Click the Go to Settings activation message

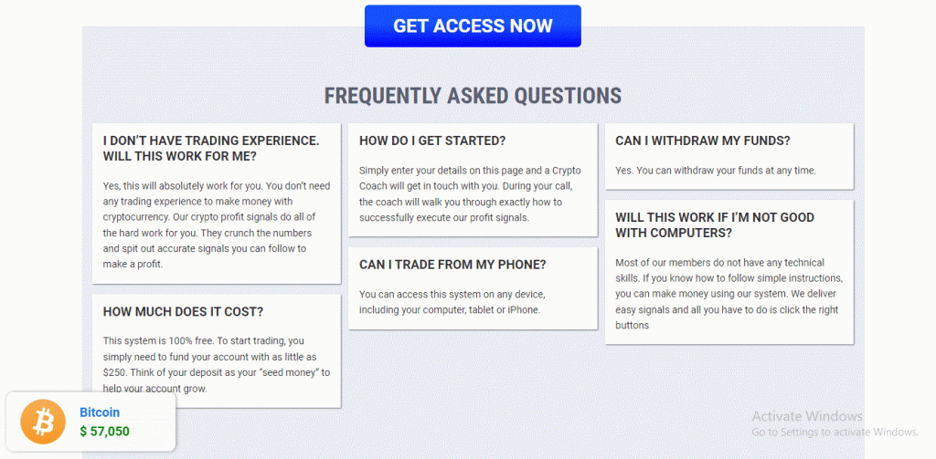(835, 432)
